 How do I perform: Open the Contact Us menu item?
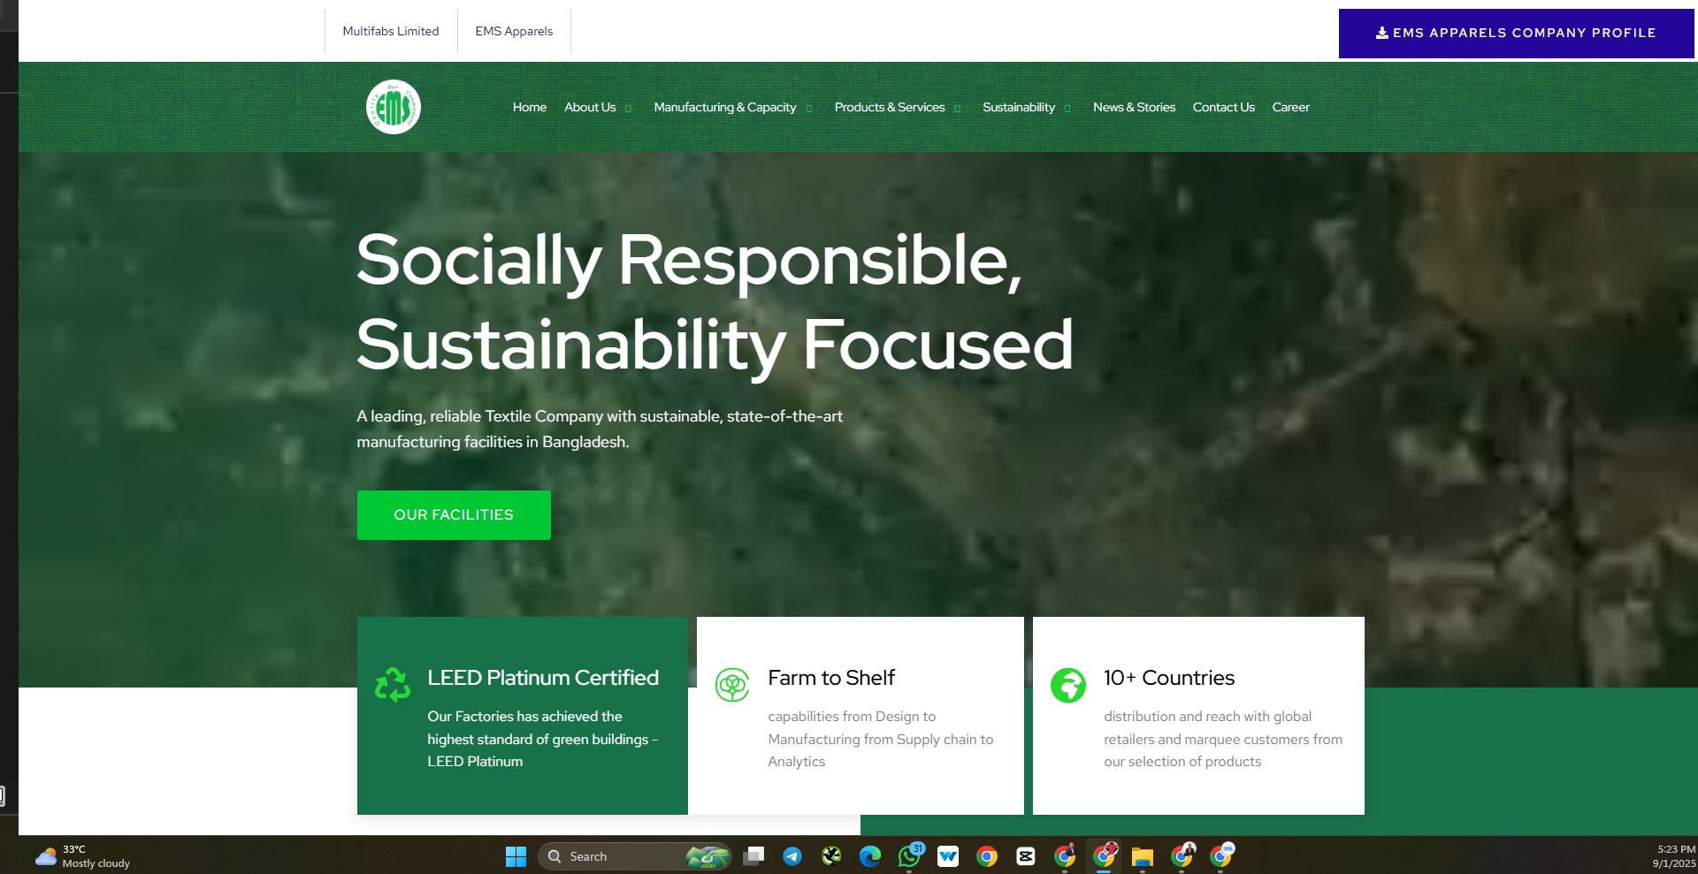click(1223, 107)
